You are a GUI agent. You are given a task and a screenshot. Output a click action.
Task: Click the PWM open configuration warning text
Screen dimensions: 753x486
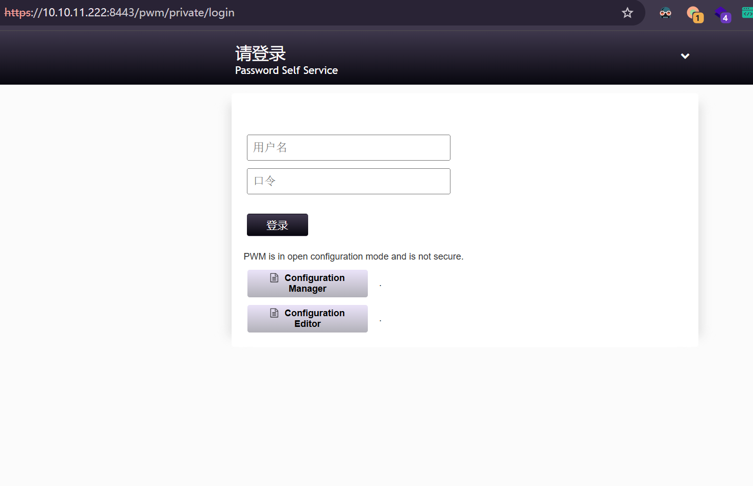[353, 257]
